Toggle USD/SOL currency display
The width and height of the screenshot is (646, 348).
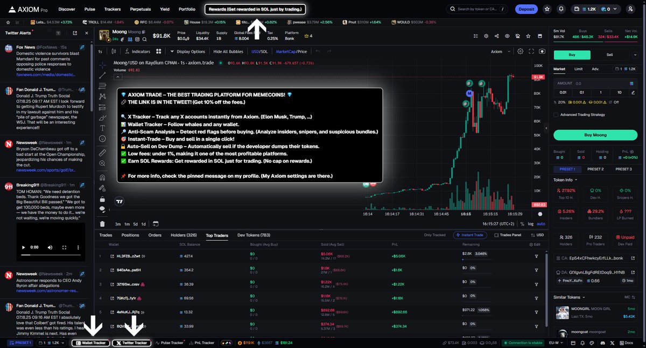click(260, 51)
